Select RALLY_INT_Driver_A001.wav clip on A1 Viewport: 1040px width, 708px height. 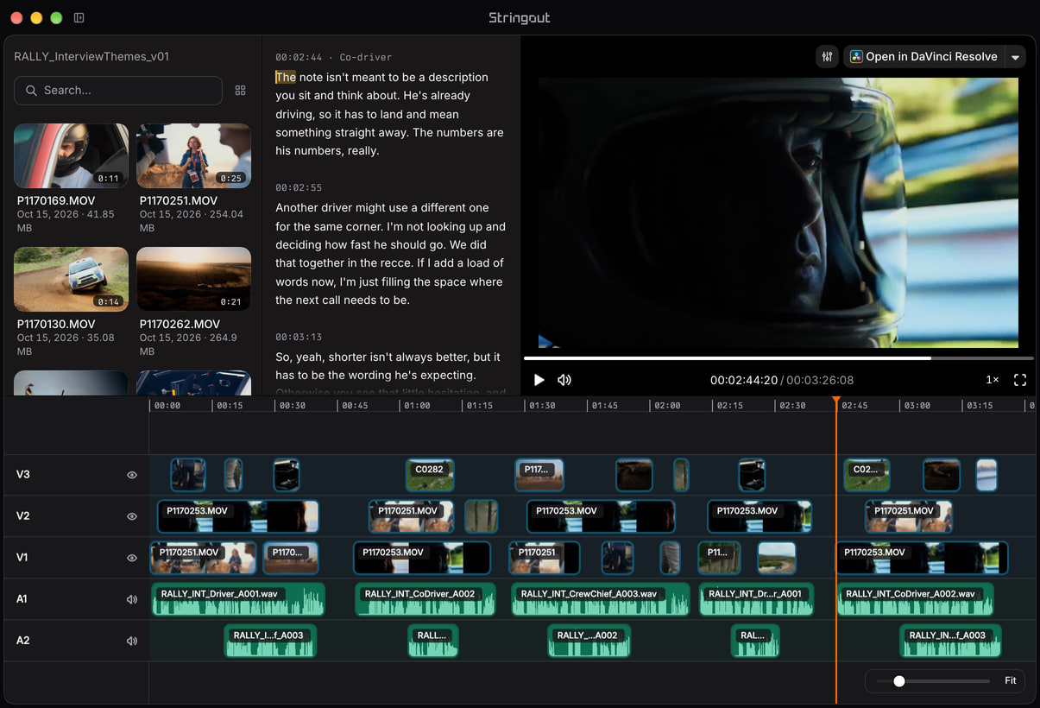(238, 599)
